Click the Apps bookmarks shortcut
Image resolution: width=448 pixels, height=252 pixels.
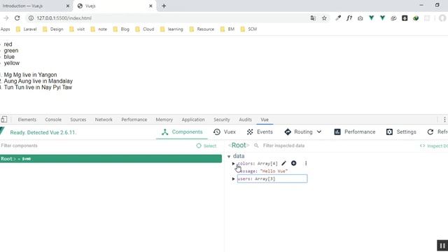5,29
